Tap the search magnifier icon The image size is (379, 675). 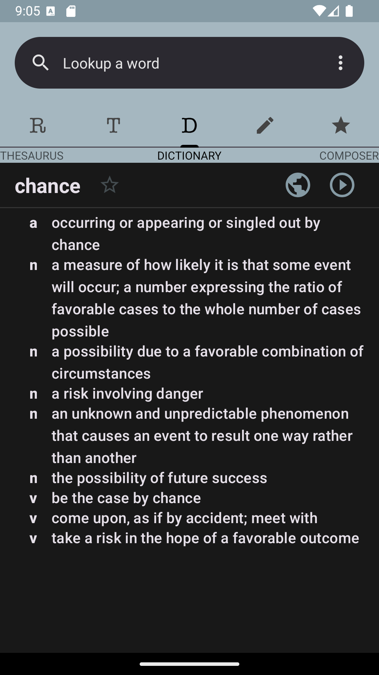40,63
